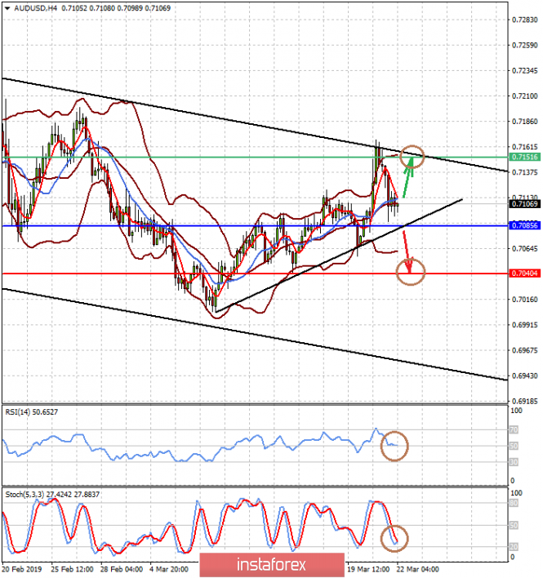Select the red 0.70404 price label
The width and height of the screenshot is (543, 578).
524,273
